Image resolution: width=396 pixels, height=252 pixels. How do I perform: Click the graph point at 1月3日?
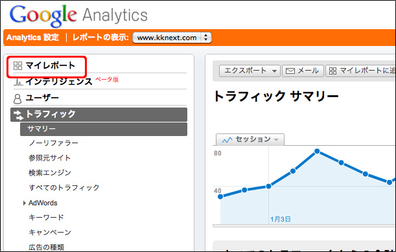tap(268, 186)
